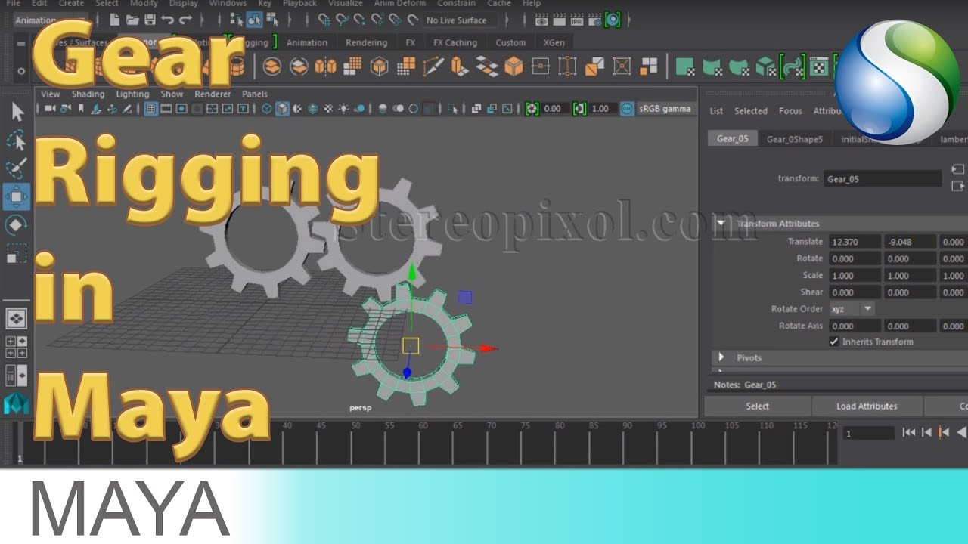Open the Gear_0Shape5 attribute tab
The image size is (968, 544).
click(x=794, y=139)
